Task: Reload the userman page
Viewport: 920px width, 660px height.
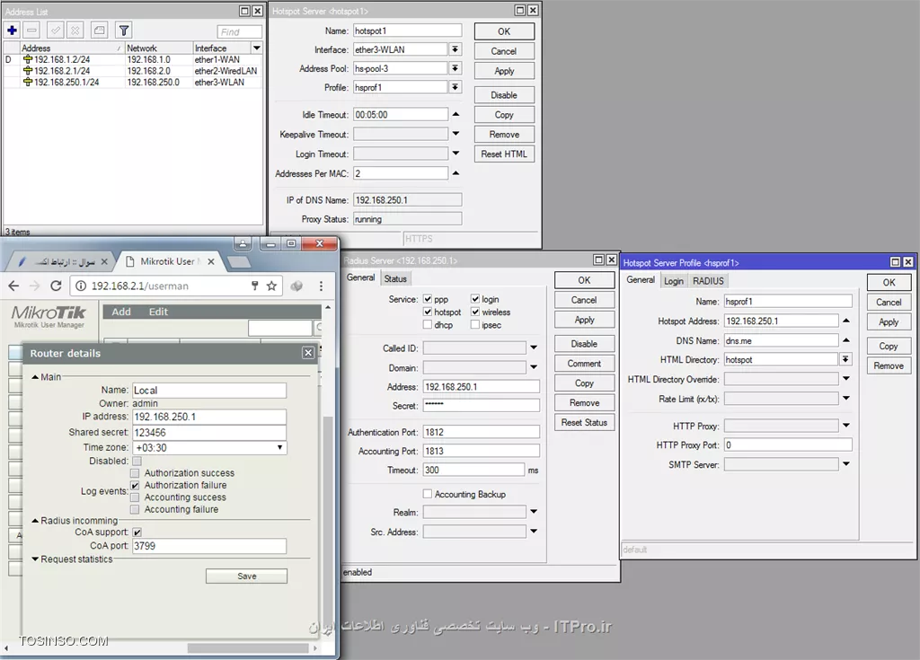Action: click(56, 286)
